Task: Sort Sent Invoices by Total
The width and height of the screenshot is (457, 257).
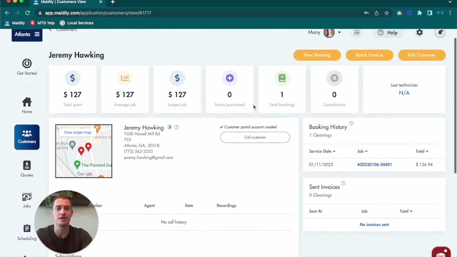Action: pyautogui.click(x=406, y=211)
